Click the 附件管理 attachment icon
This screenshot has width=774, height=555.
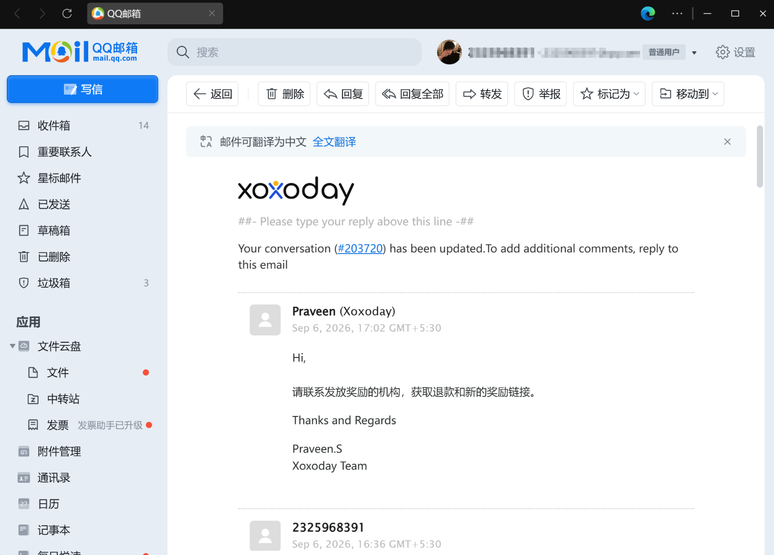24,452
